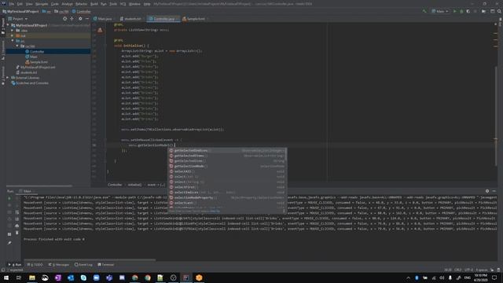
Task: Switch to the sample.fxml editor tab
Action: [x=195, y=19]
